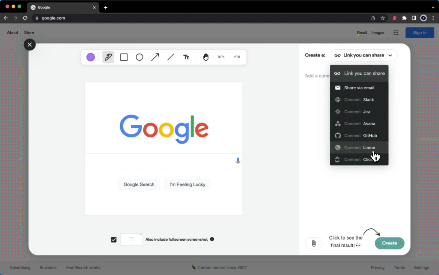The height and width of the screenshot is (275, 439).
Task: Redo the last annotation
Action: point(237,57)
